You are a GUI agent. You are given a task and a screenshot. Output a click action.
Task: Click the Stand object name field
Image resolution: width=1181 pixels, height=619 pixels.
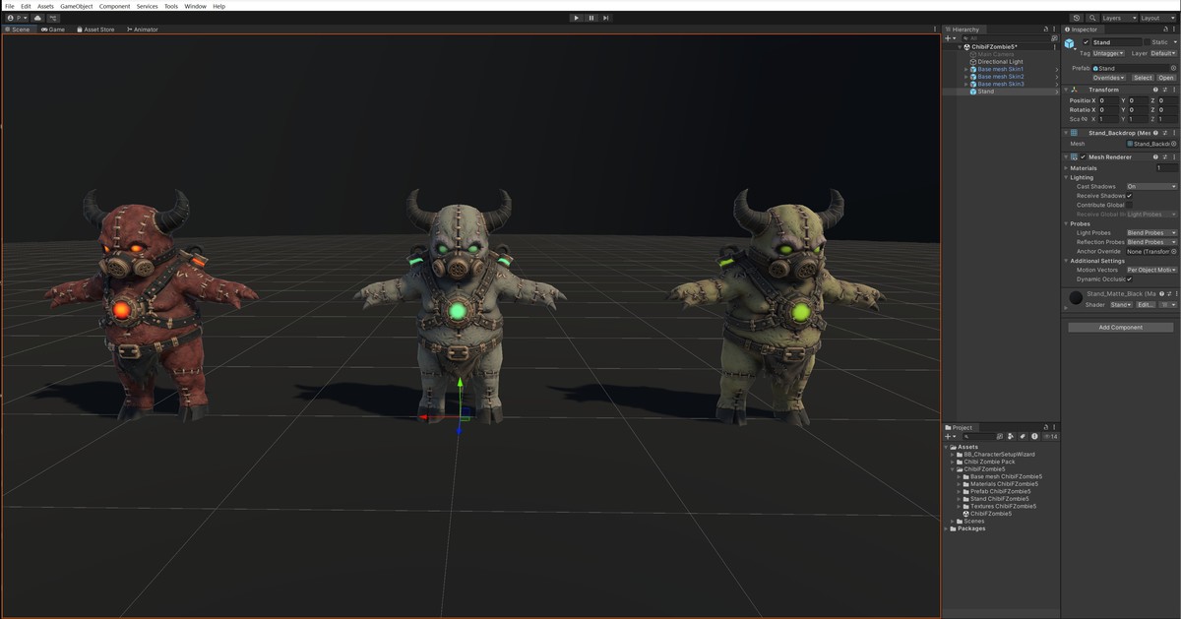point(1117,42)
